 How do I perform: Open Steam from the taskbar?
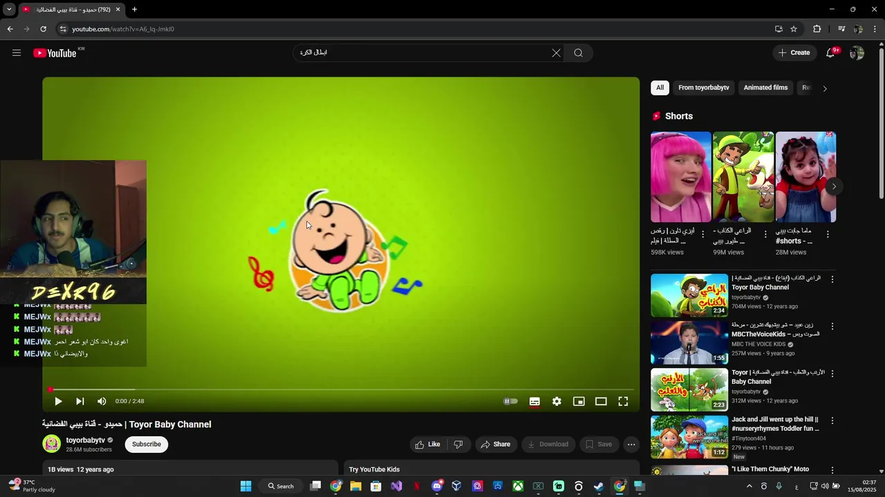pos(599,486)
